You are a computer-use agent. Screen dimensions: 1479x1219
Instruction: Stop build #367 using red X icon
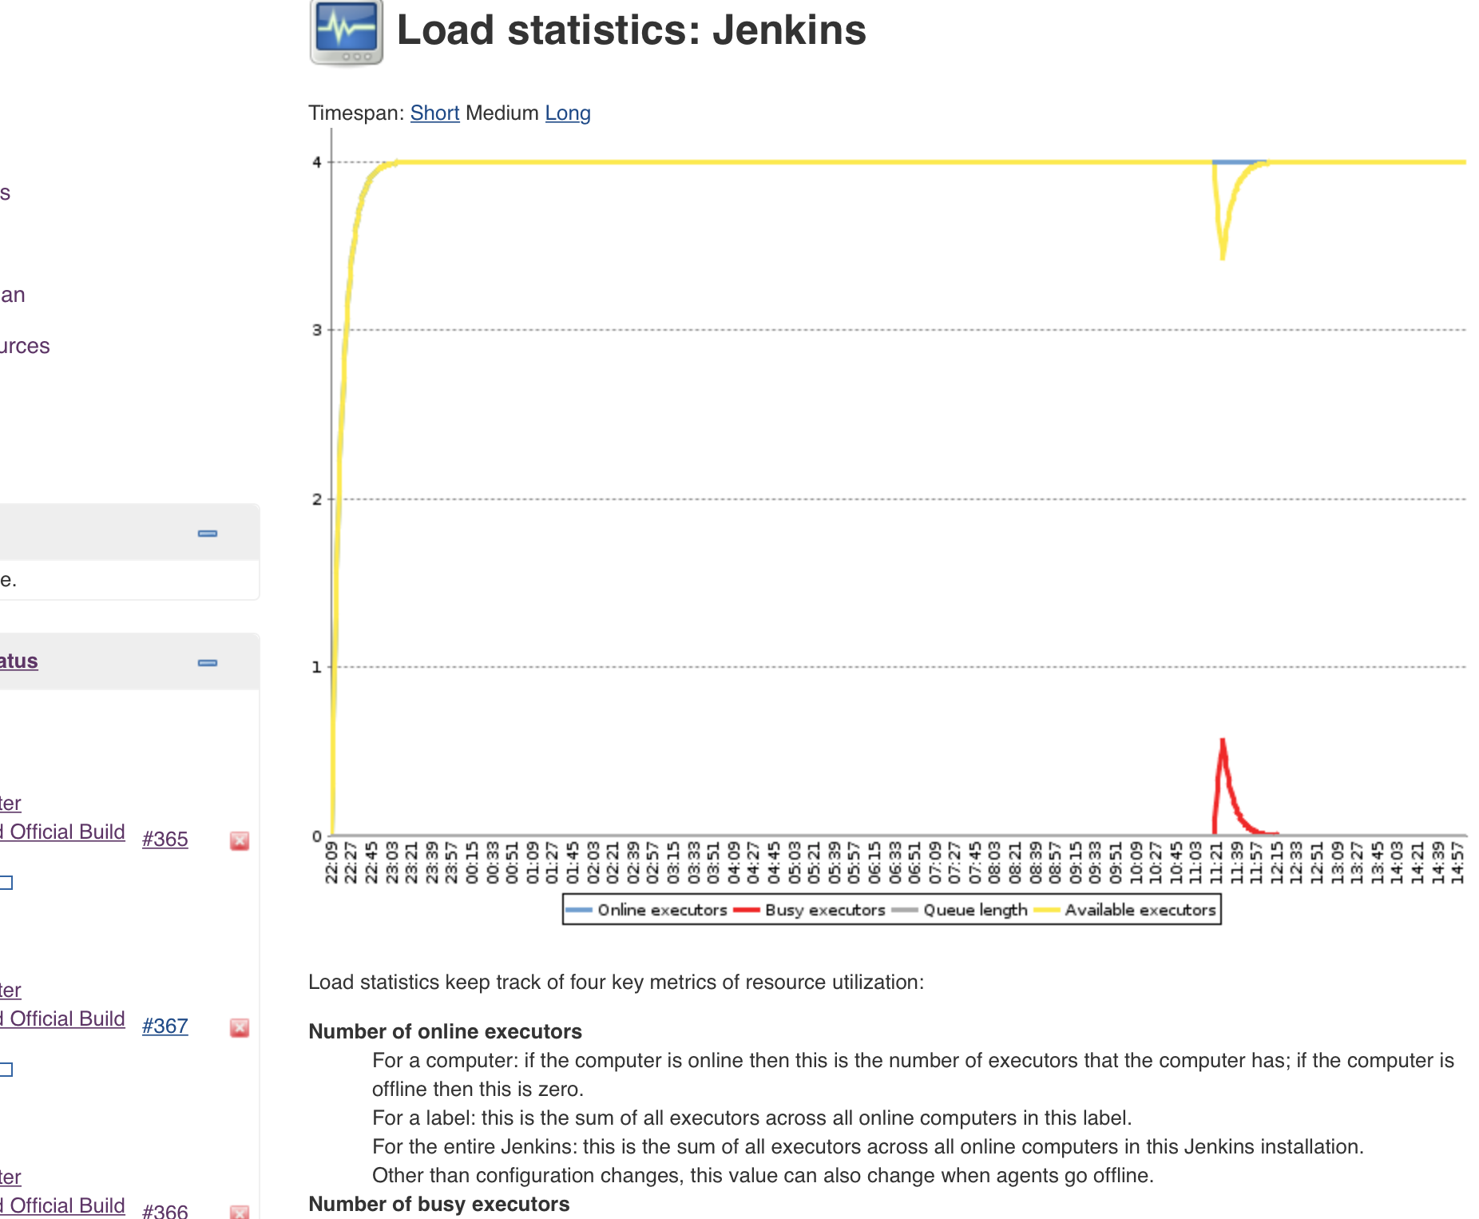click(x=240, y=1027)
